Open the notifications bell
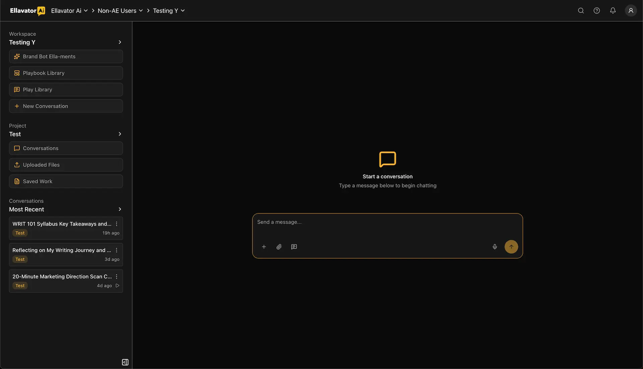This screenshot has height=369, width=643. coord(613,11)
